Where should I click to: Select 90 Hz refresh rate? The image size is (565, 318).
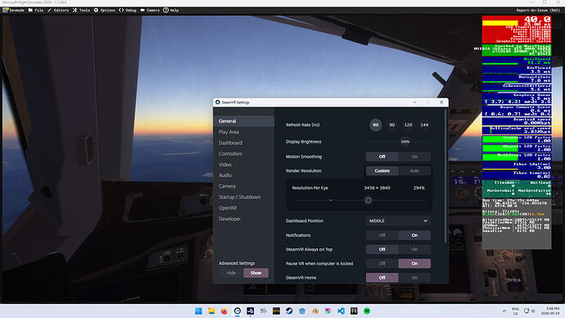click(x=391, y=125)
